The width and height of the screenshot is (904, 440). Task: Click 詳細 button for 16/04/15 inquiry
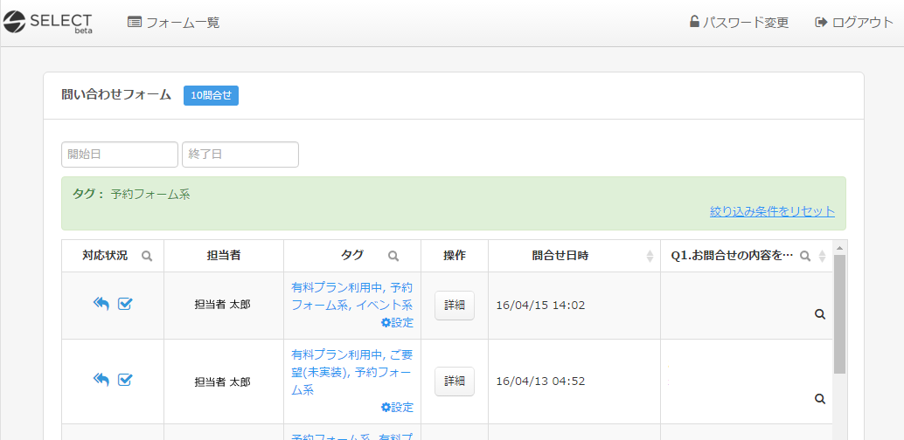[x=455, y=306]
